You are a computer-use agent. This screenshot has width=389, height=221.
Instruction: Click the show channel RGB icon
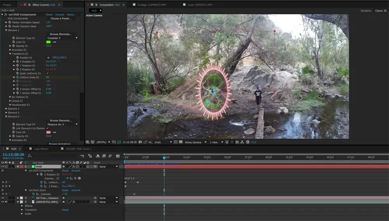click(150, 142)
